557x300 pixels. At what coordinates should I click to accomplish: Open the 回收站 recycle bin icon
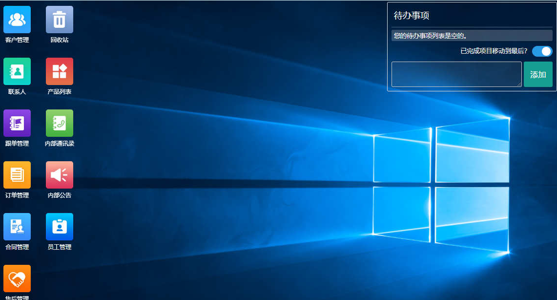coord(60,20)
